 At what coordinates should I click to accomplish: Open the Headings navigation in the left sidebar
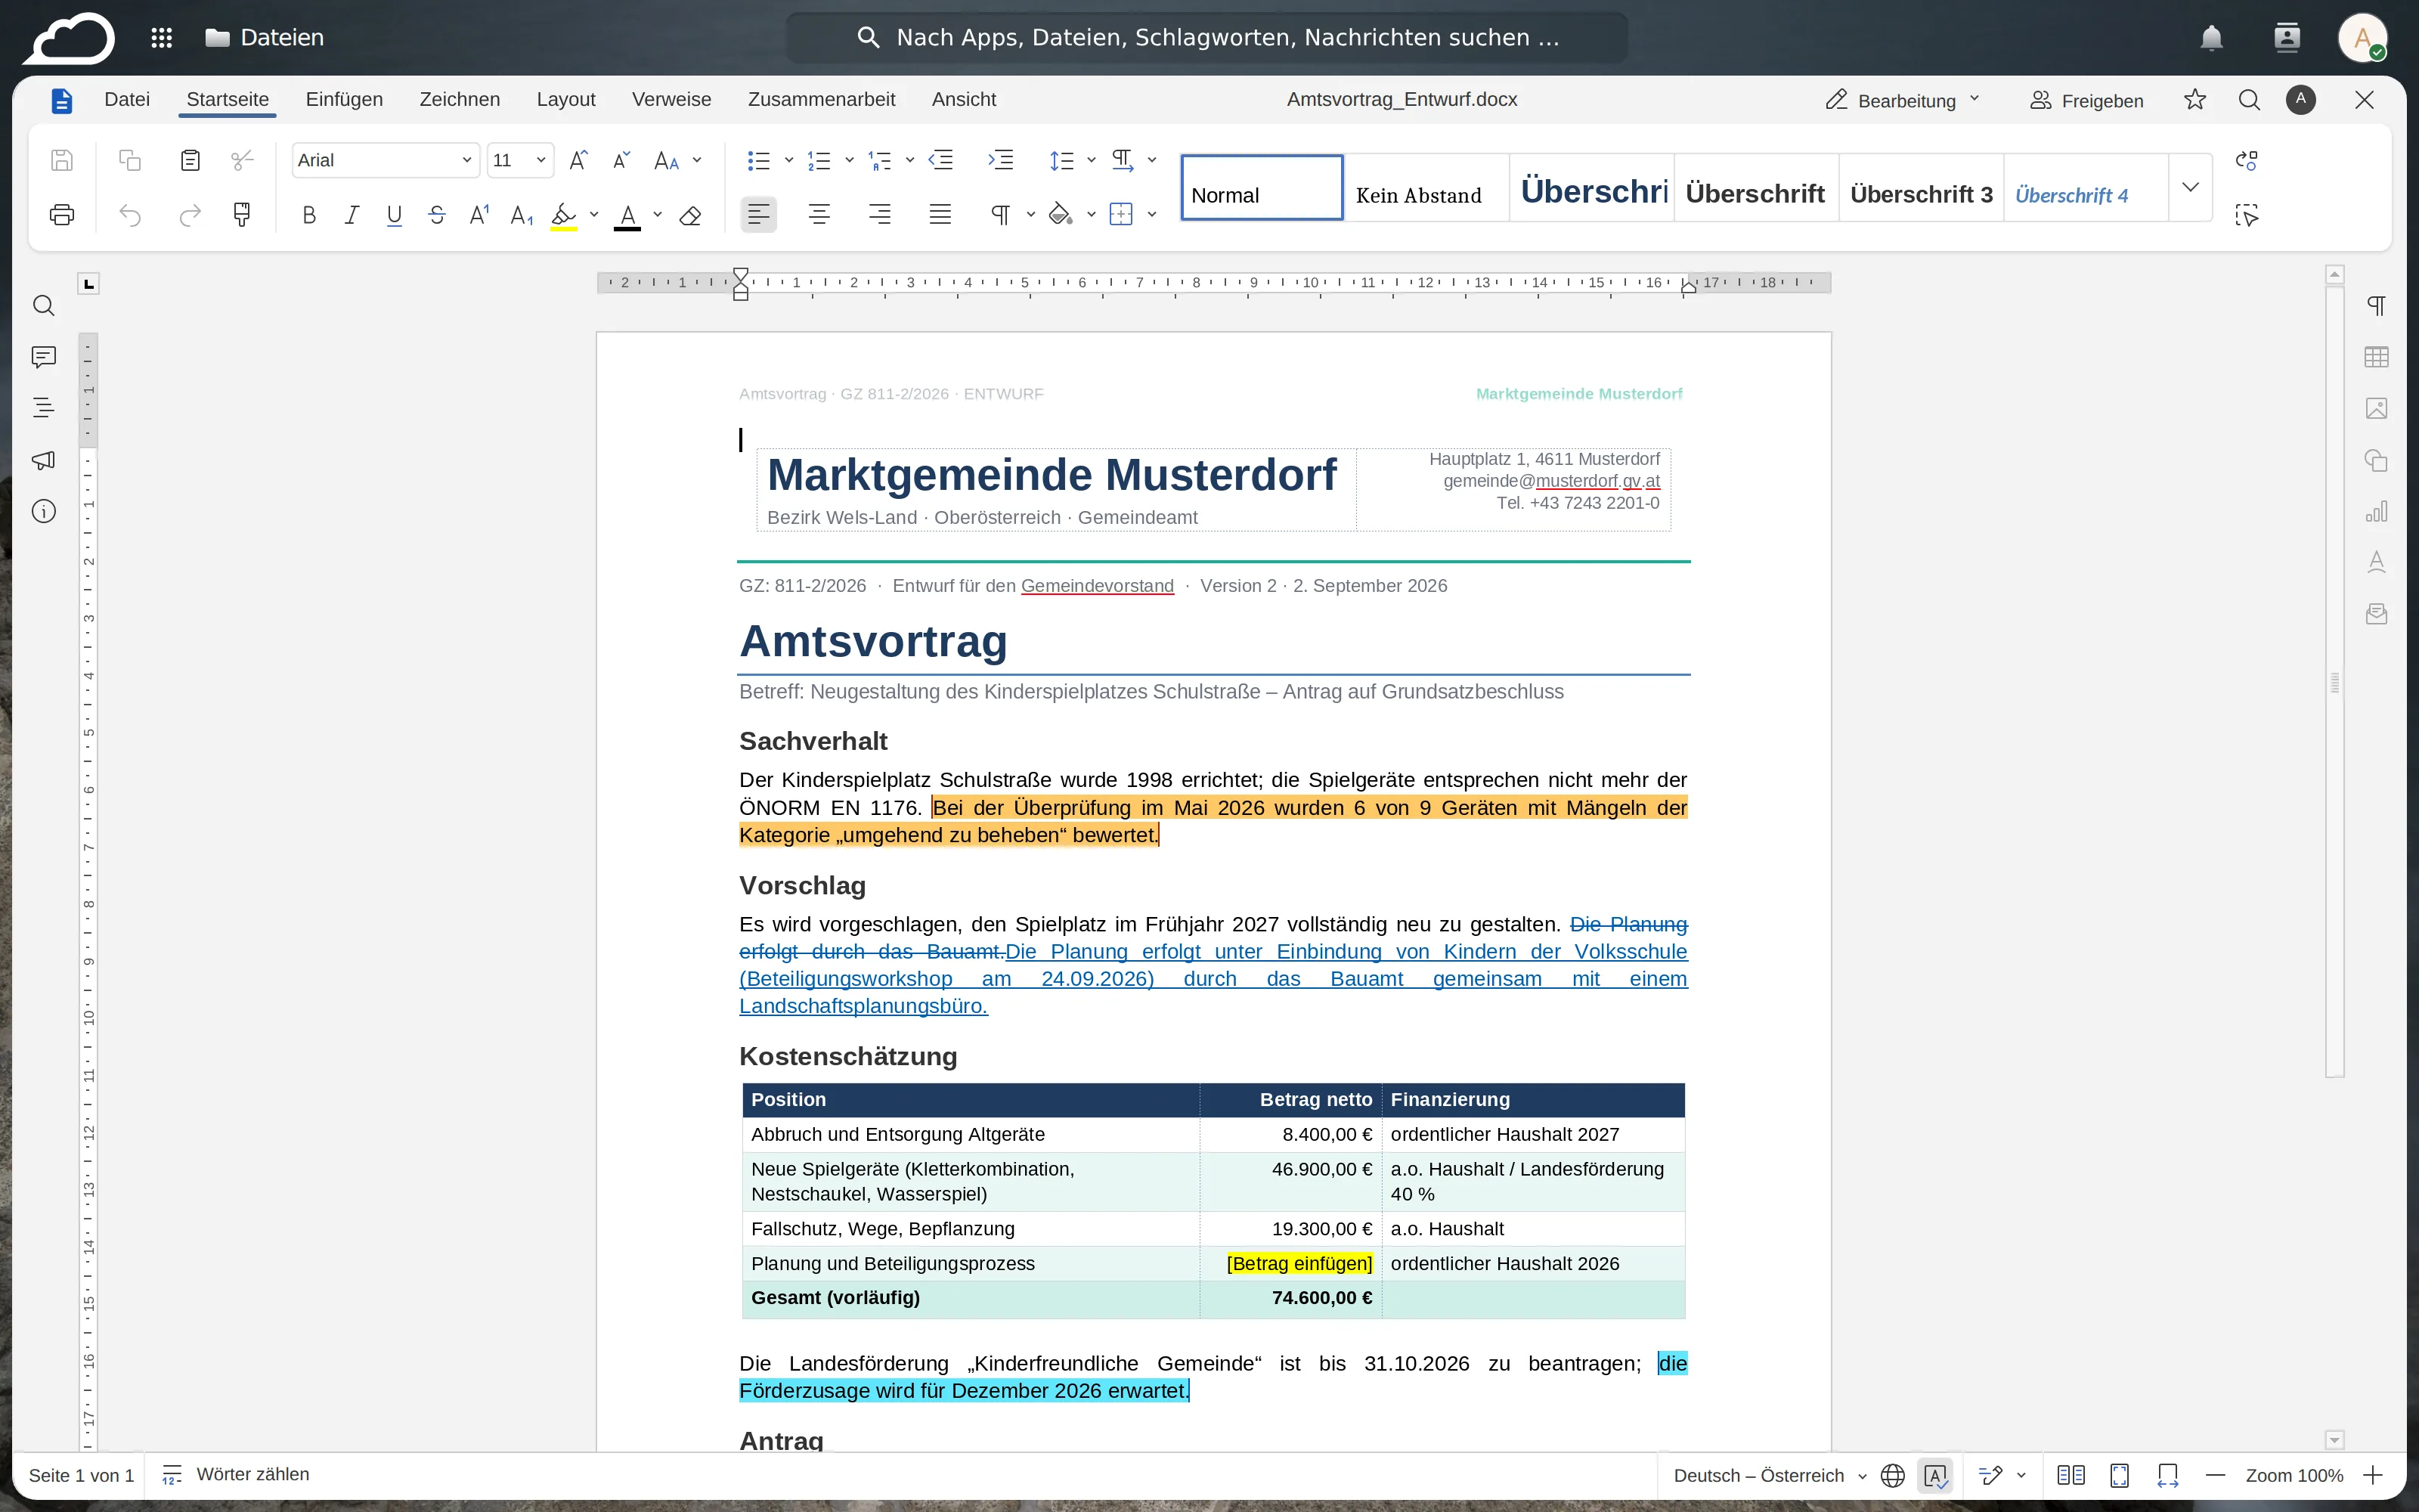pyautogui.click(x=43, y=408)
